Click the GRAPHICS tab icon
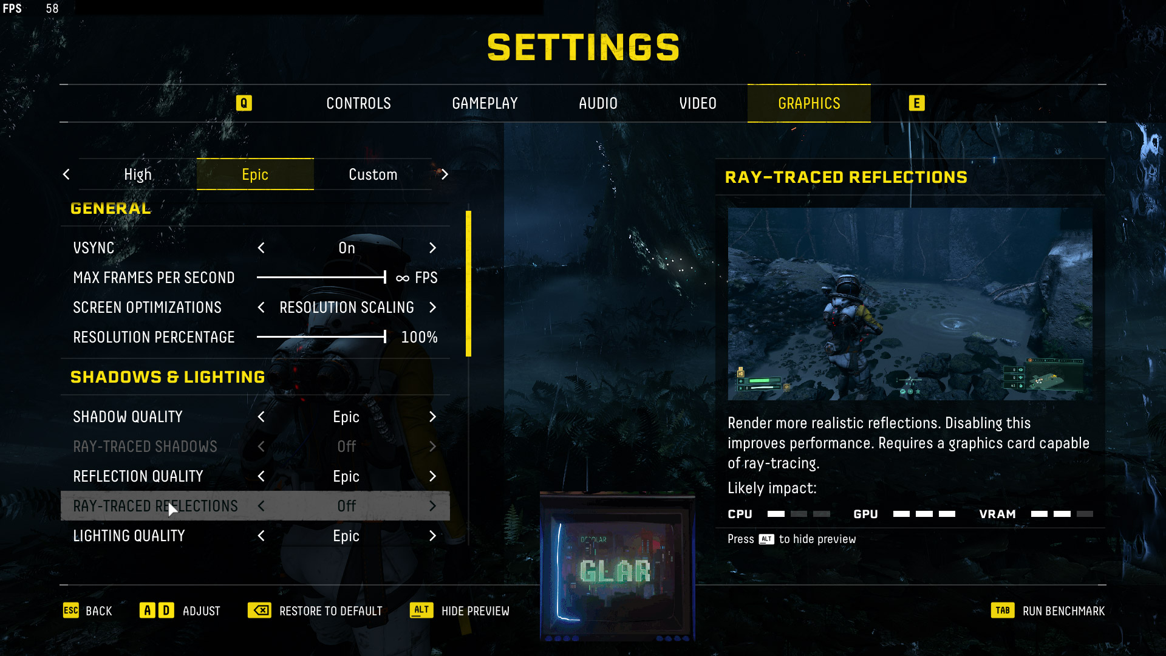The width and height of the screenshot is (1166, 656). [809, 103]
